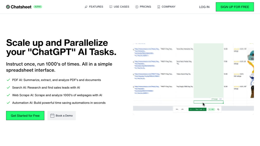The image size is (260, 146).
Task: Open the USE CASES navigation menu
Action: [121, 7]
